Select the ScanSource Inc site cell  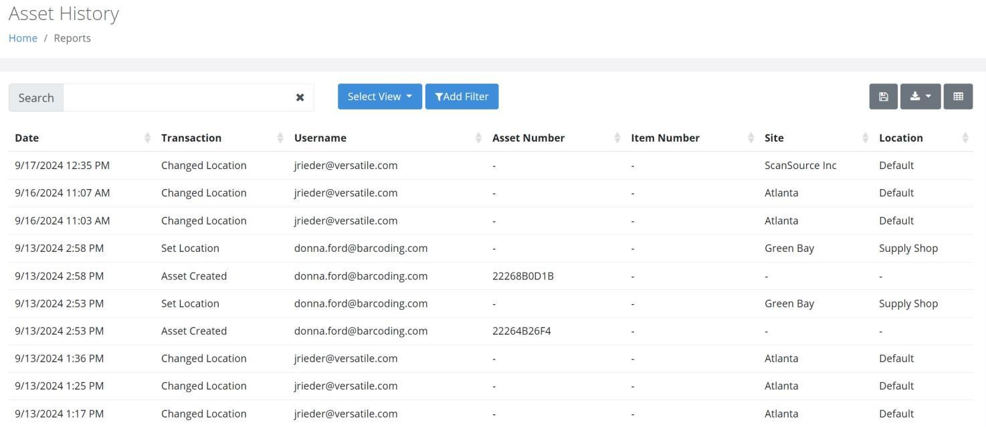pyautogui.click(x=801, y=165)
